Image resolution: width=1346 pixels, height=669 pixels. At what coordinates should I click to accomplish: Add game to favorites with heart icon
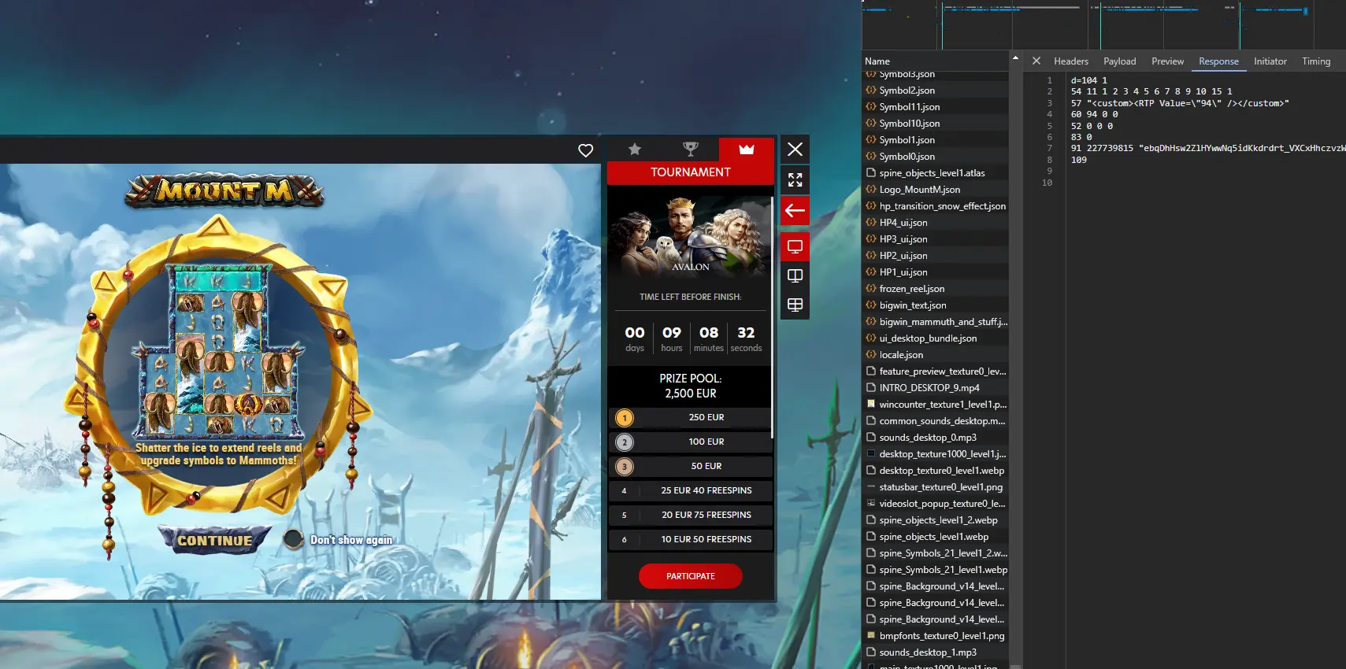pos(585,150)
